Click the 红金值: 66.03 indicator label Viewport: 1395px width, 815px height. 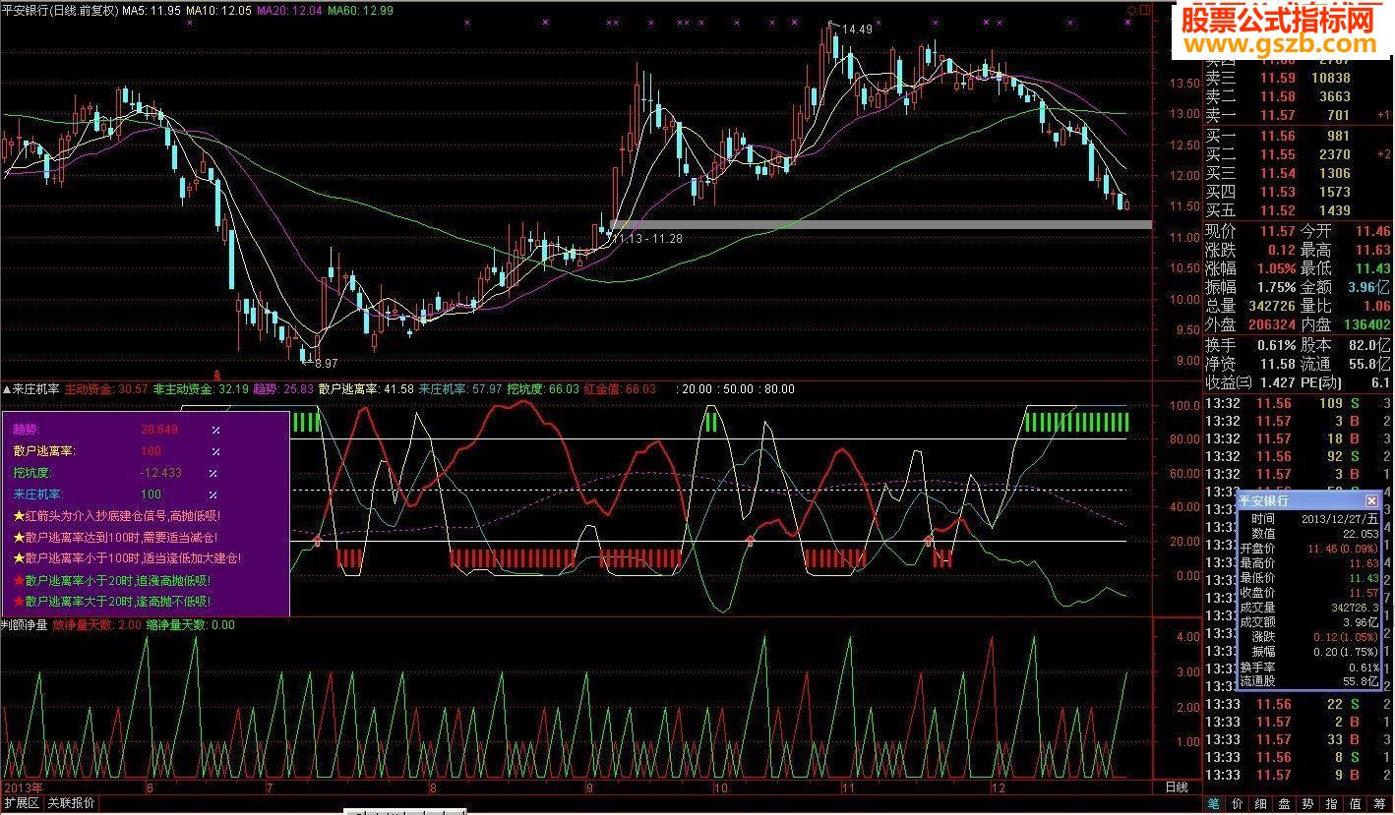[x=620, y=389]
